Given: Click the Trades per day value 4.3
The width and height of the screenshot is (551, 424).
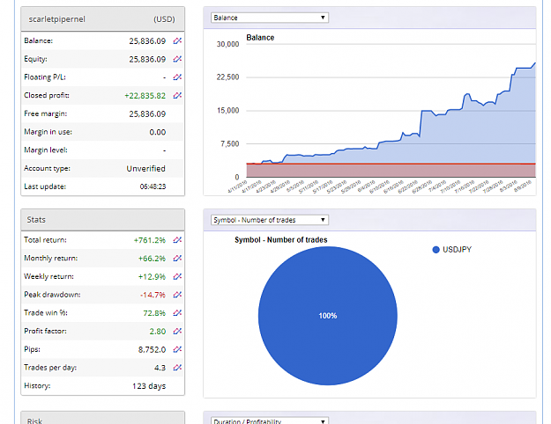Looking at the screenshot, I should coord(160,368).
